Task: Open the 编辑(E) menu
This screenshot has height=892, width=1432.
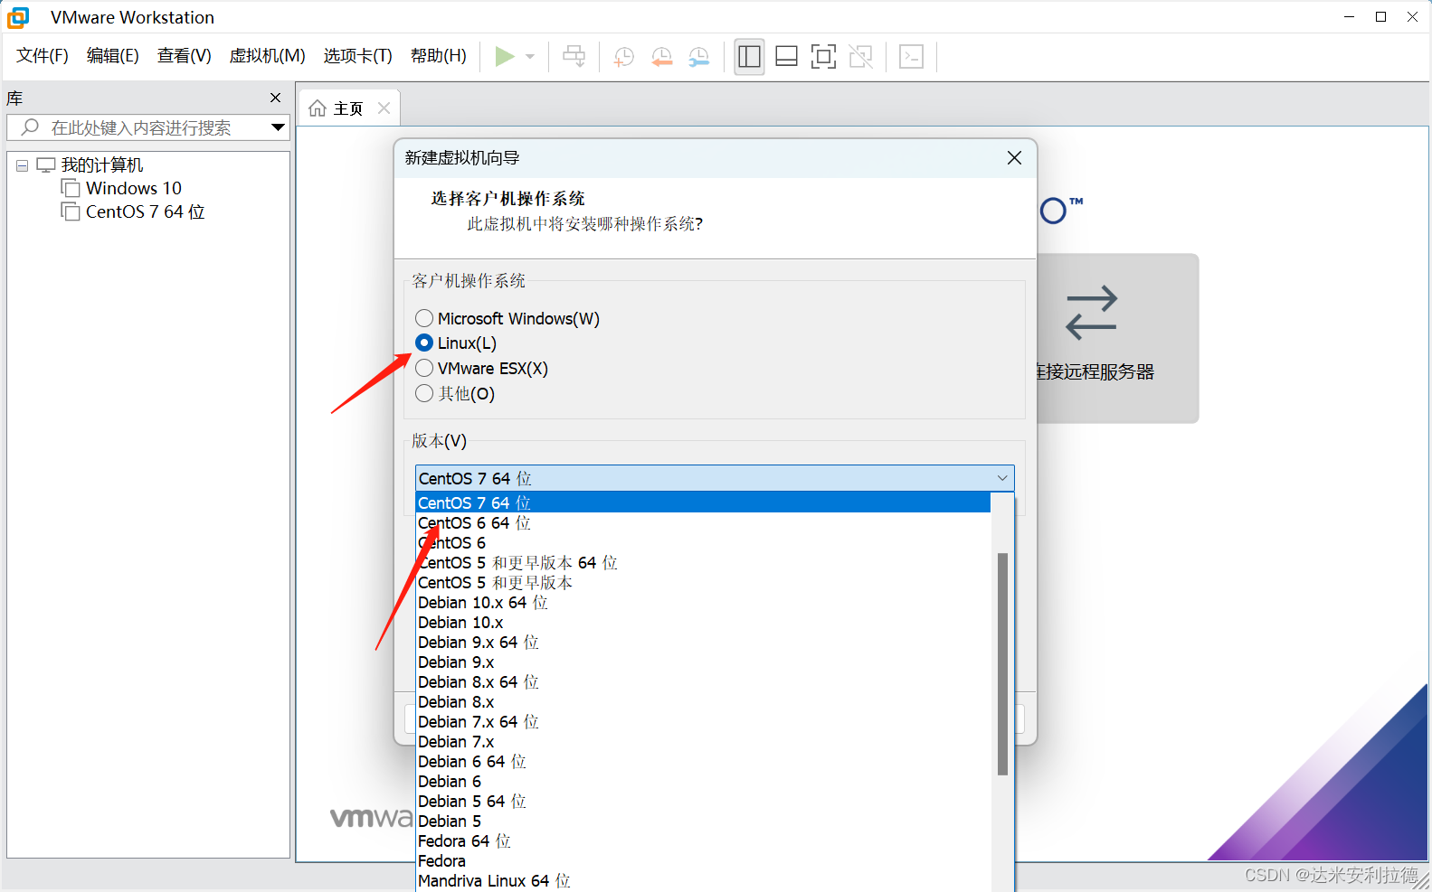Action: click(113, 56)
